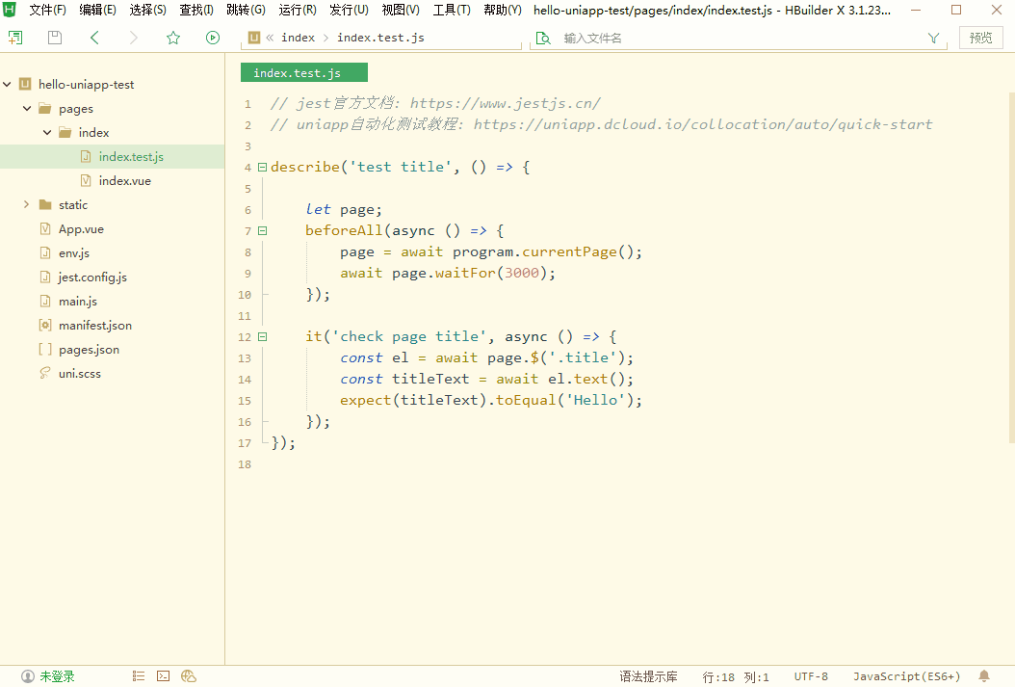
Task: Select the index.test.js editor tab
Action: coord(303,72)
